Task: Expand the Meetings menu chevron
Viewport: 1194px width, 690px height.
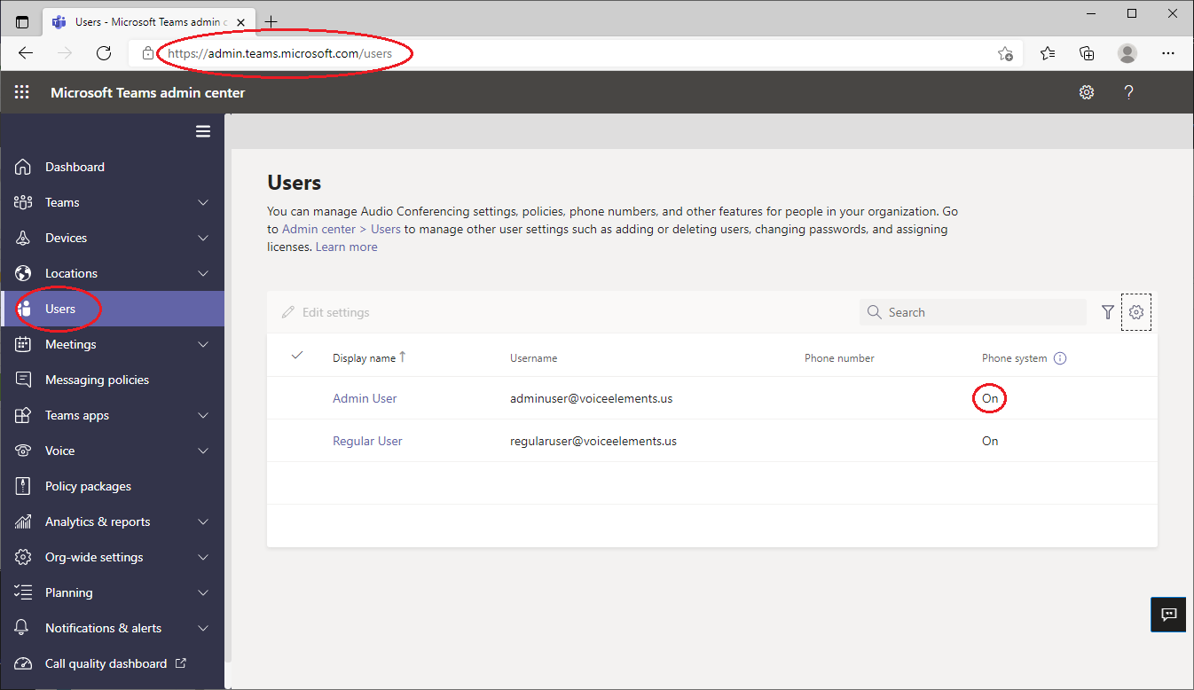Action: pos(203,344)
